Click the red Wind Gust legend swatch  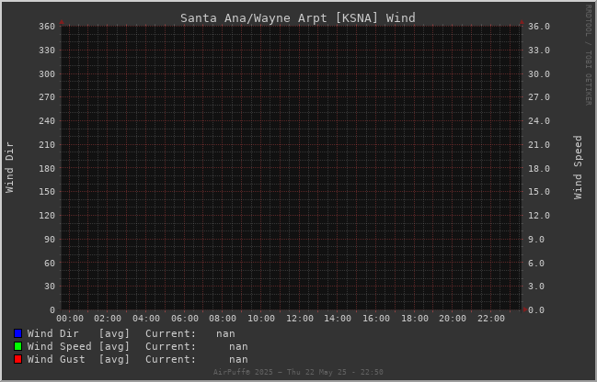(x=17, y=359)
